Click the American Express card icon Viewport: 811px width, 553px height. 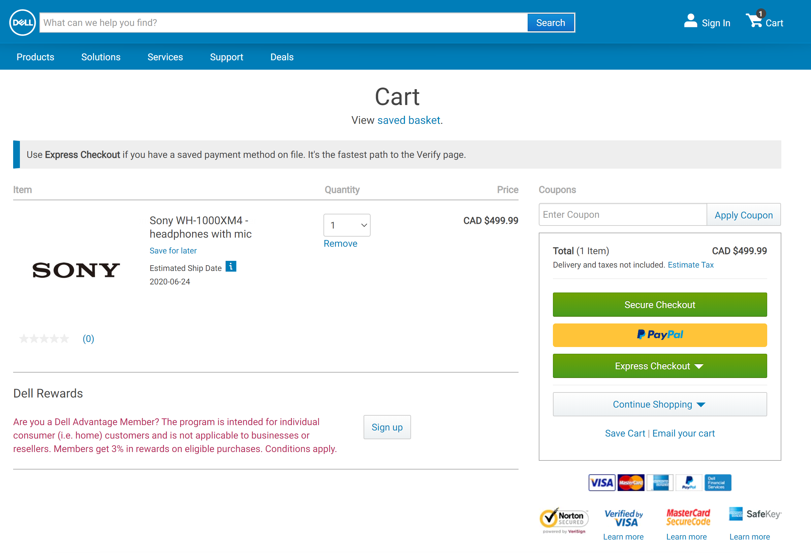pos(660,483)
